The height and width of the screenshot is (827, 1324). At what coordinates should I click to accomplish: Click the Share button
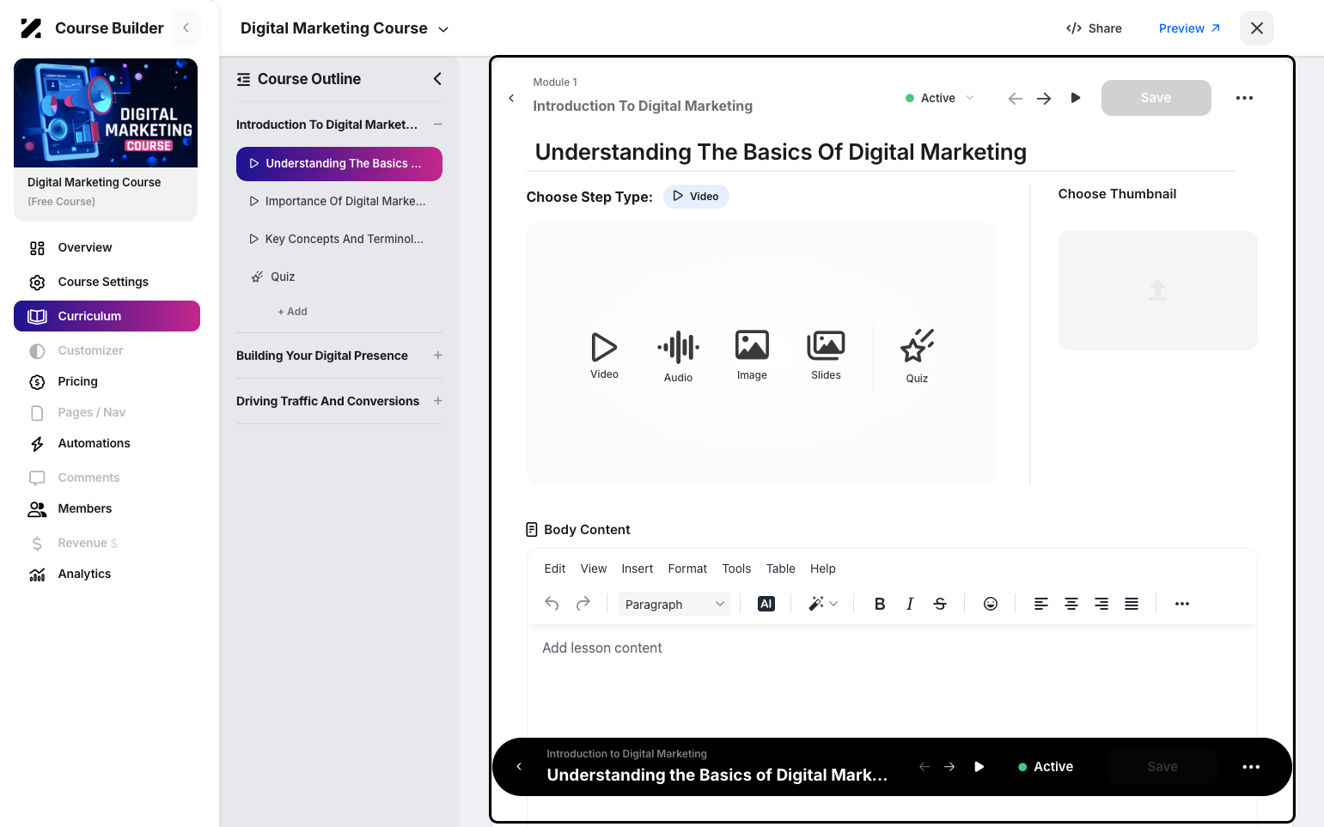pos(1094,28)
